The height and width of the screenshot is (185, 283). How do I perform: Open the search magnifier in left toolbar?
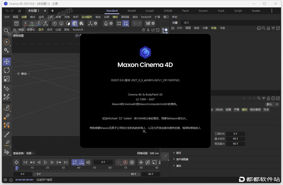click(x=7, y=31)
